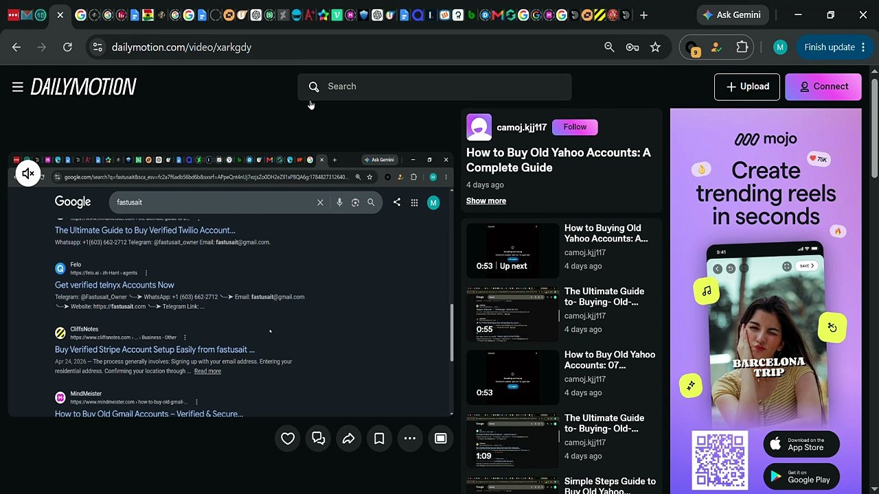
Task: Bookmark this tab with the star icon
Action: [655, 47]
